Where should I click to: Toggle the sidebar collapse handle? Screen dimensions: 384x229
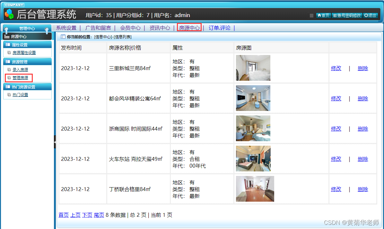pos(55,142)
